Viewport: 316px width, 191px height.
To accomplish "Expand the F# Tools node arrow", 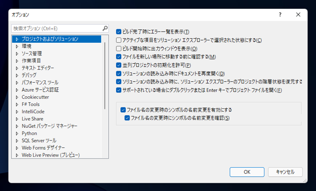I will pyautogui.click(x=17, y=105).
